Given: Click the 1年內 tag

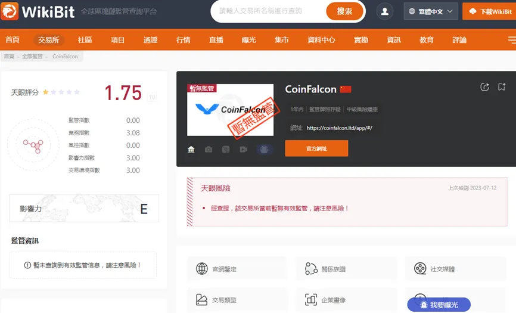Looking at the screenshot, I should coord(297,109).
